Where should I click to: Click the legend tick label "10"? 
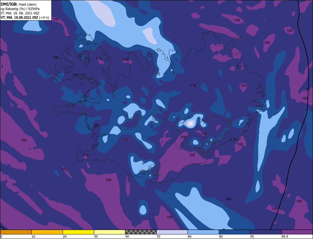pyautogui.click(x=33, y=236)
